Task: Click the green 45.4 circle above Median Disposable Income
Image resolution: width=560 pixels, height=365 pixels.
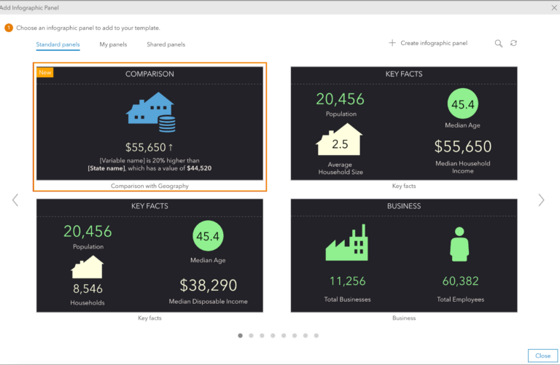Action: point(208,236)
